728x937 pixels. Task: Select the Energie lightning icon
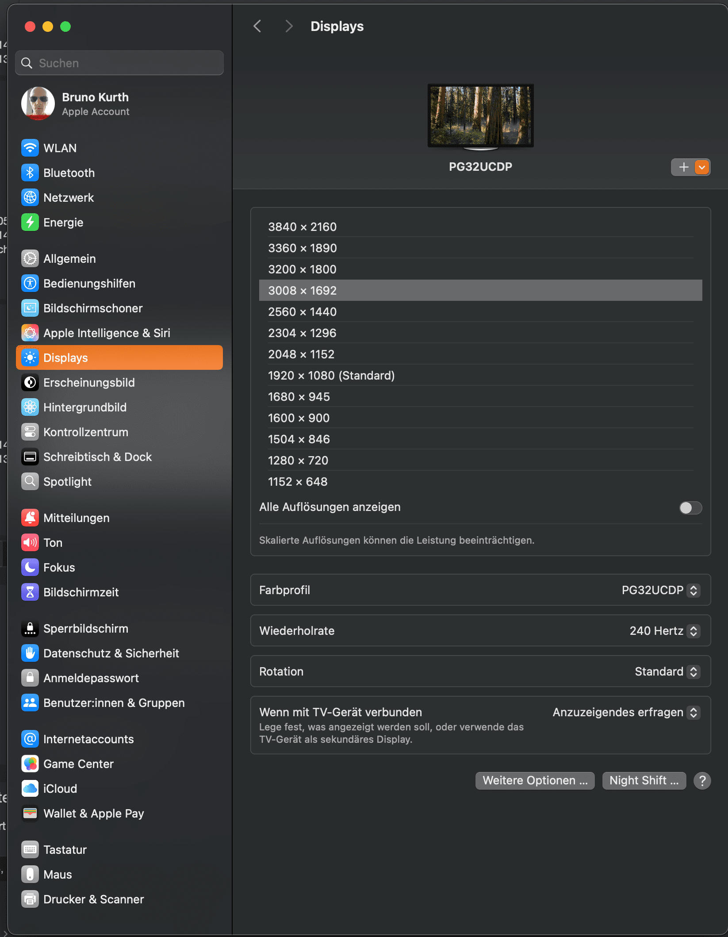tap(30, 222)
